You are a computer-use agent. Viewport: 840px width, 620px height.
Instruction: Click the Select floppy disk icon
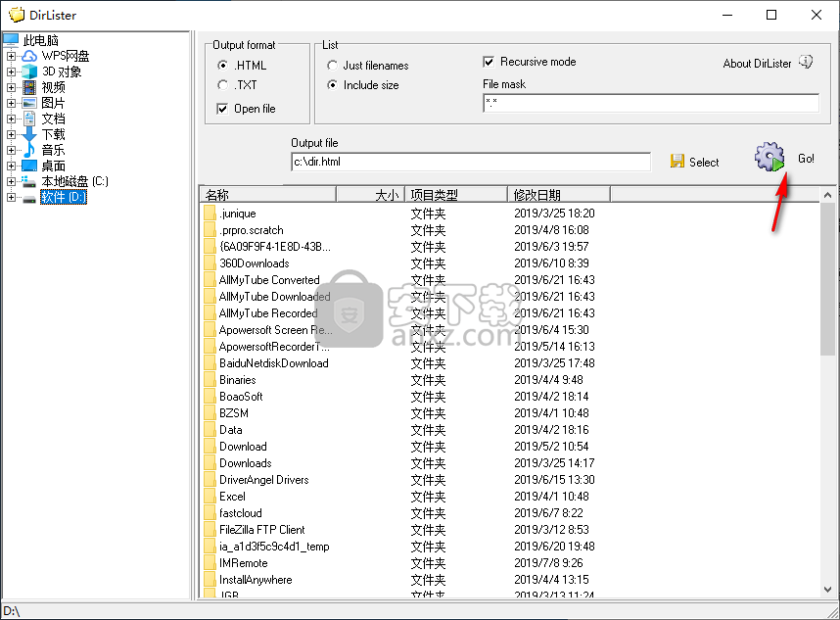677,162
